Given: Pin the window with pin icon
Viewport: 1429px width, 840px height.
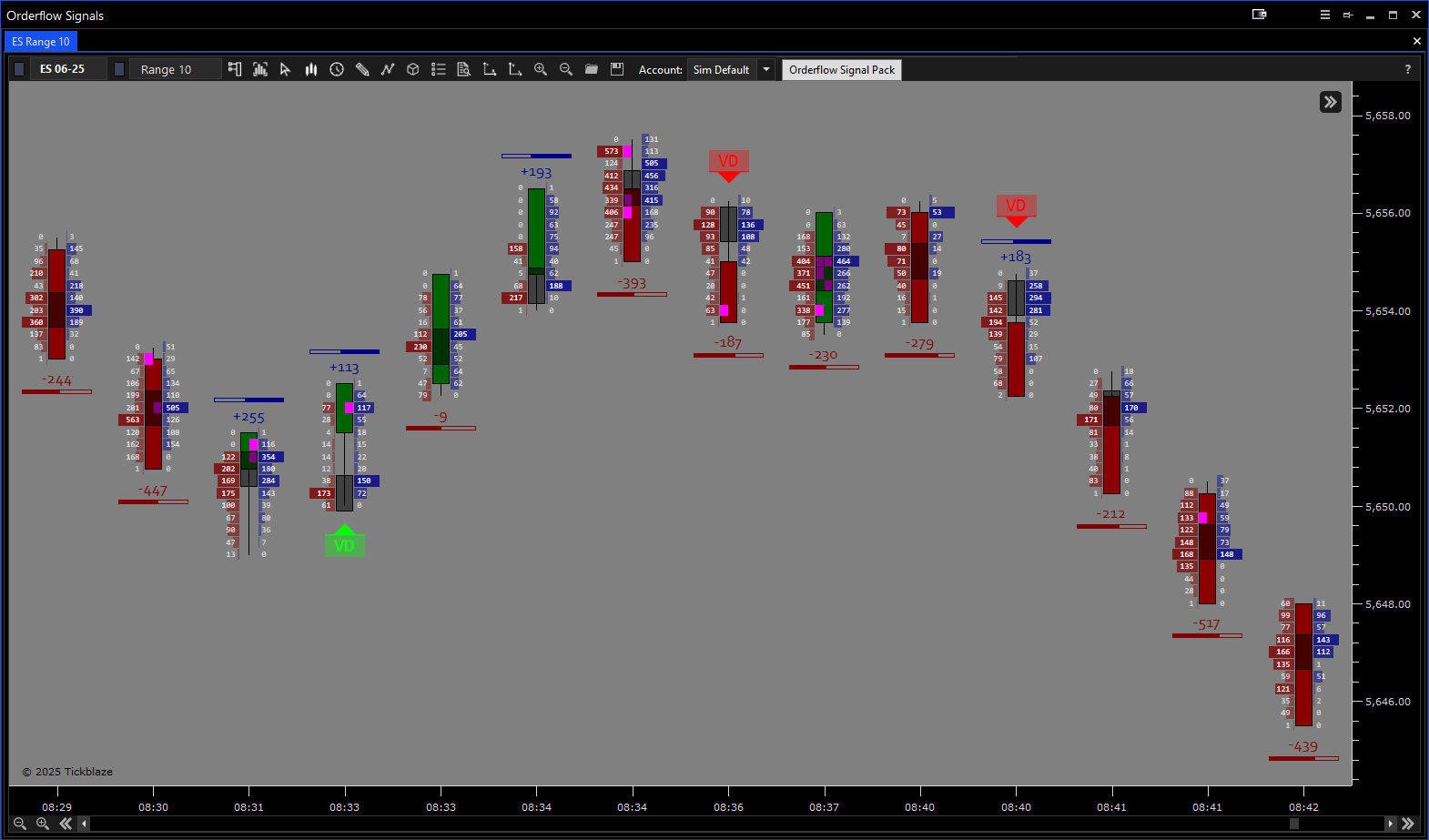Looking at the screenshot, I should pos(1348,15).
